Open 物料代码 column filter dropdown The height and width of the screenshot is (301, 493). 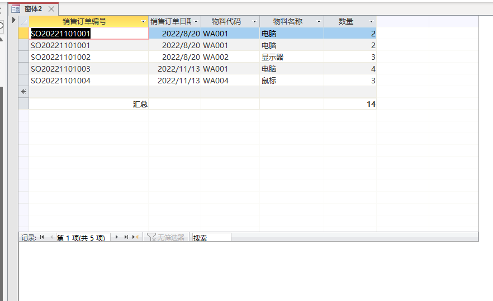pyautogui.click(x=255, y=21)
